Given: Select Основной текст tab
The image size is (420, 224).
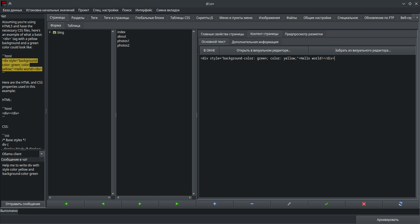Looking at the screenshot, I should [x=213, y=42].
